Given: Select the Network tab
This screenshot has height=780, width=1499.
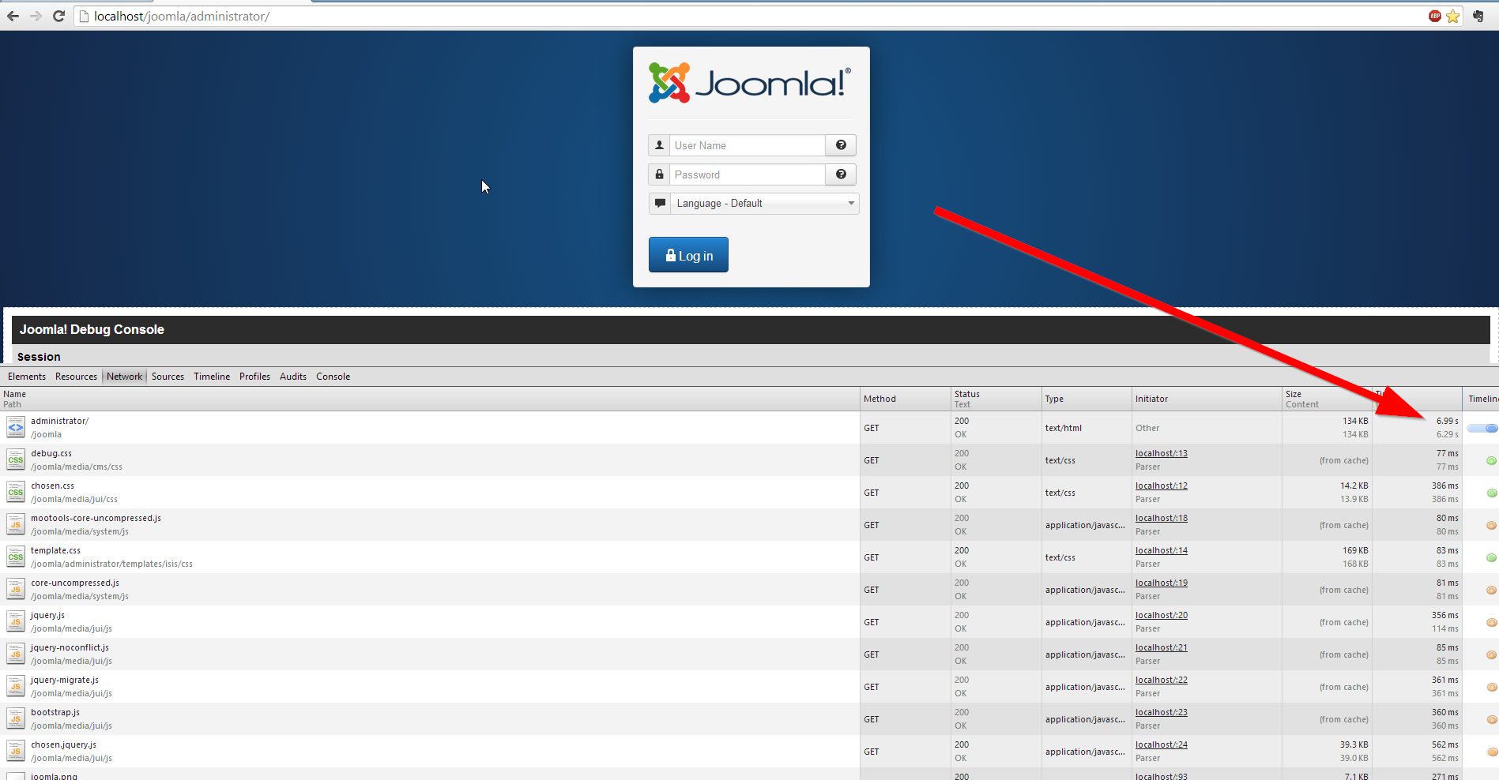Looking at the screenshot, I should pos(125,377).
